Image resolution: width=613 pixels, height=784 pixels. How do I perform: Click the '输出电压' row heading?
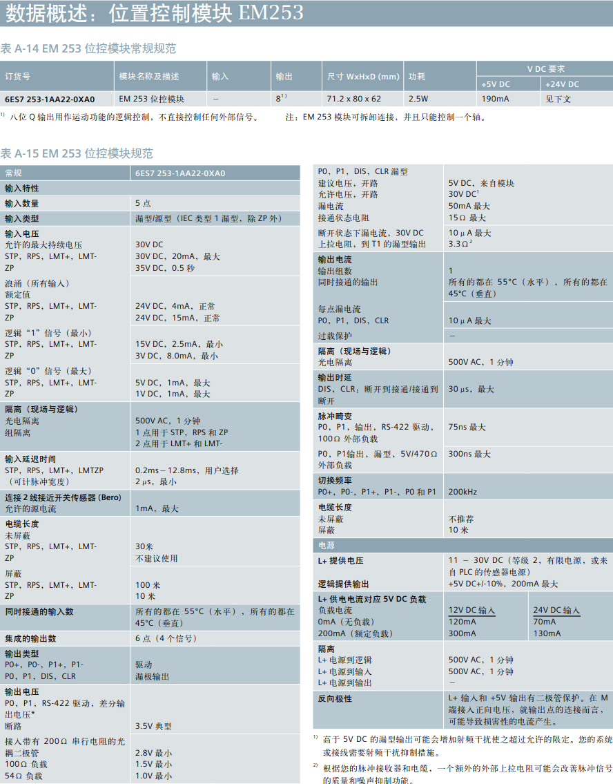(x=22, y=691)
